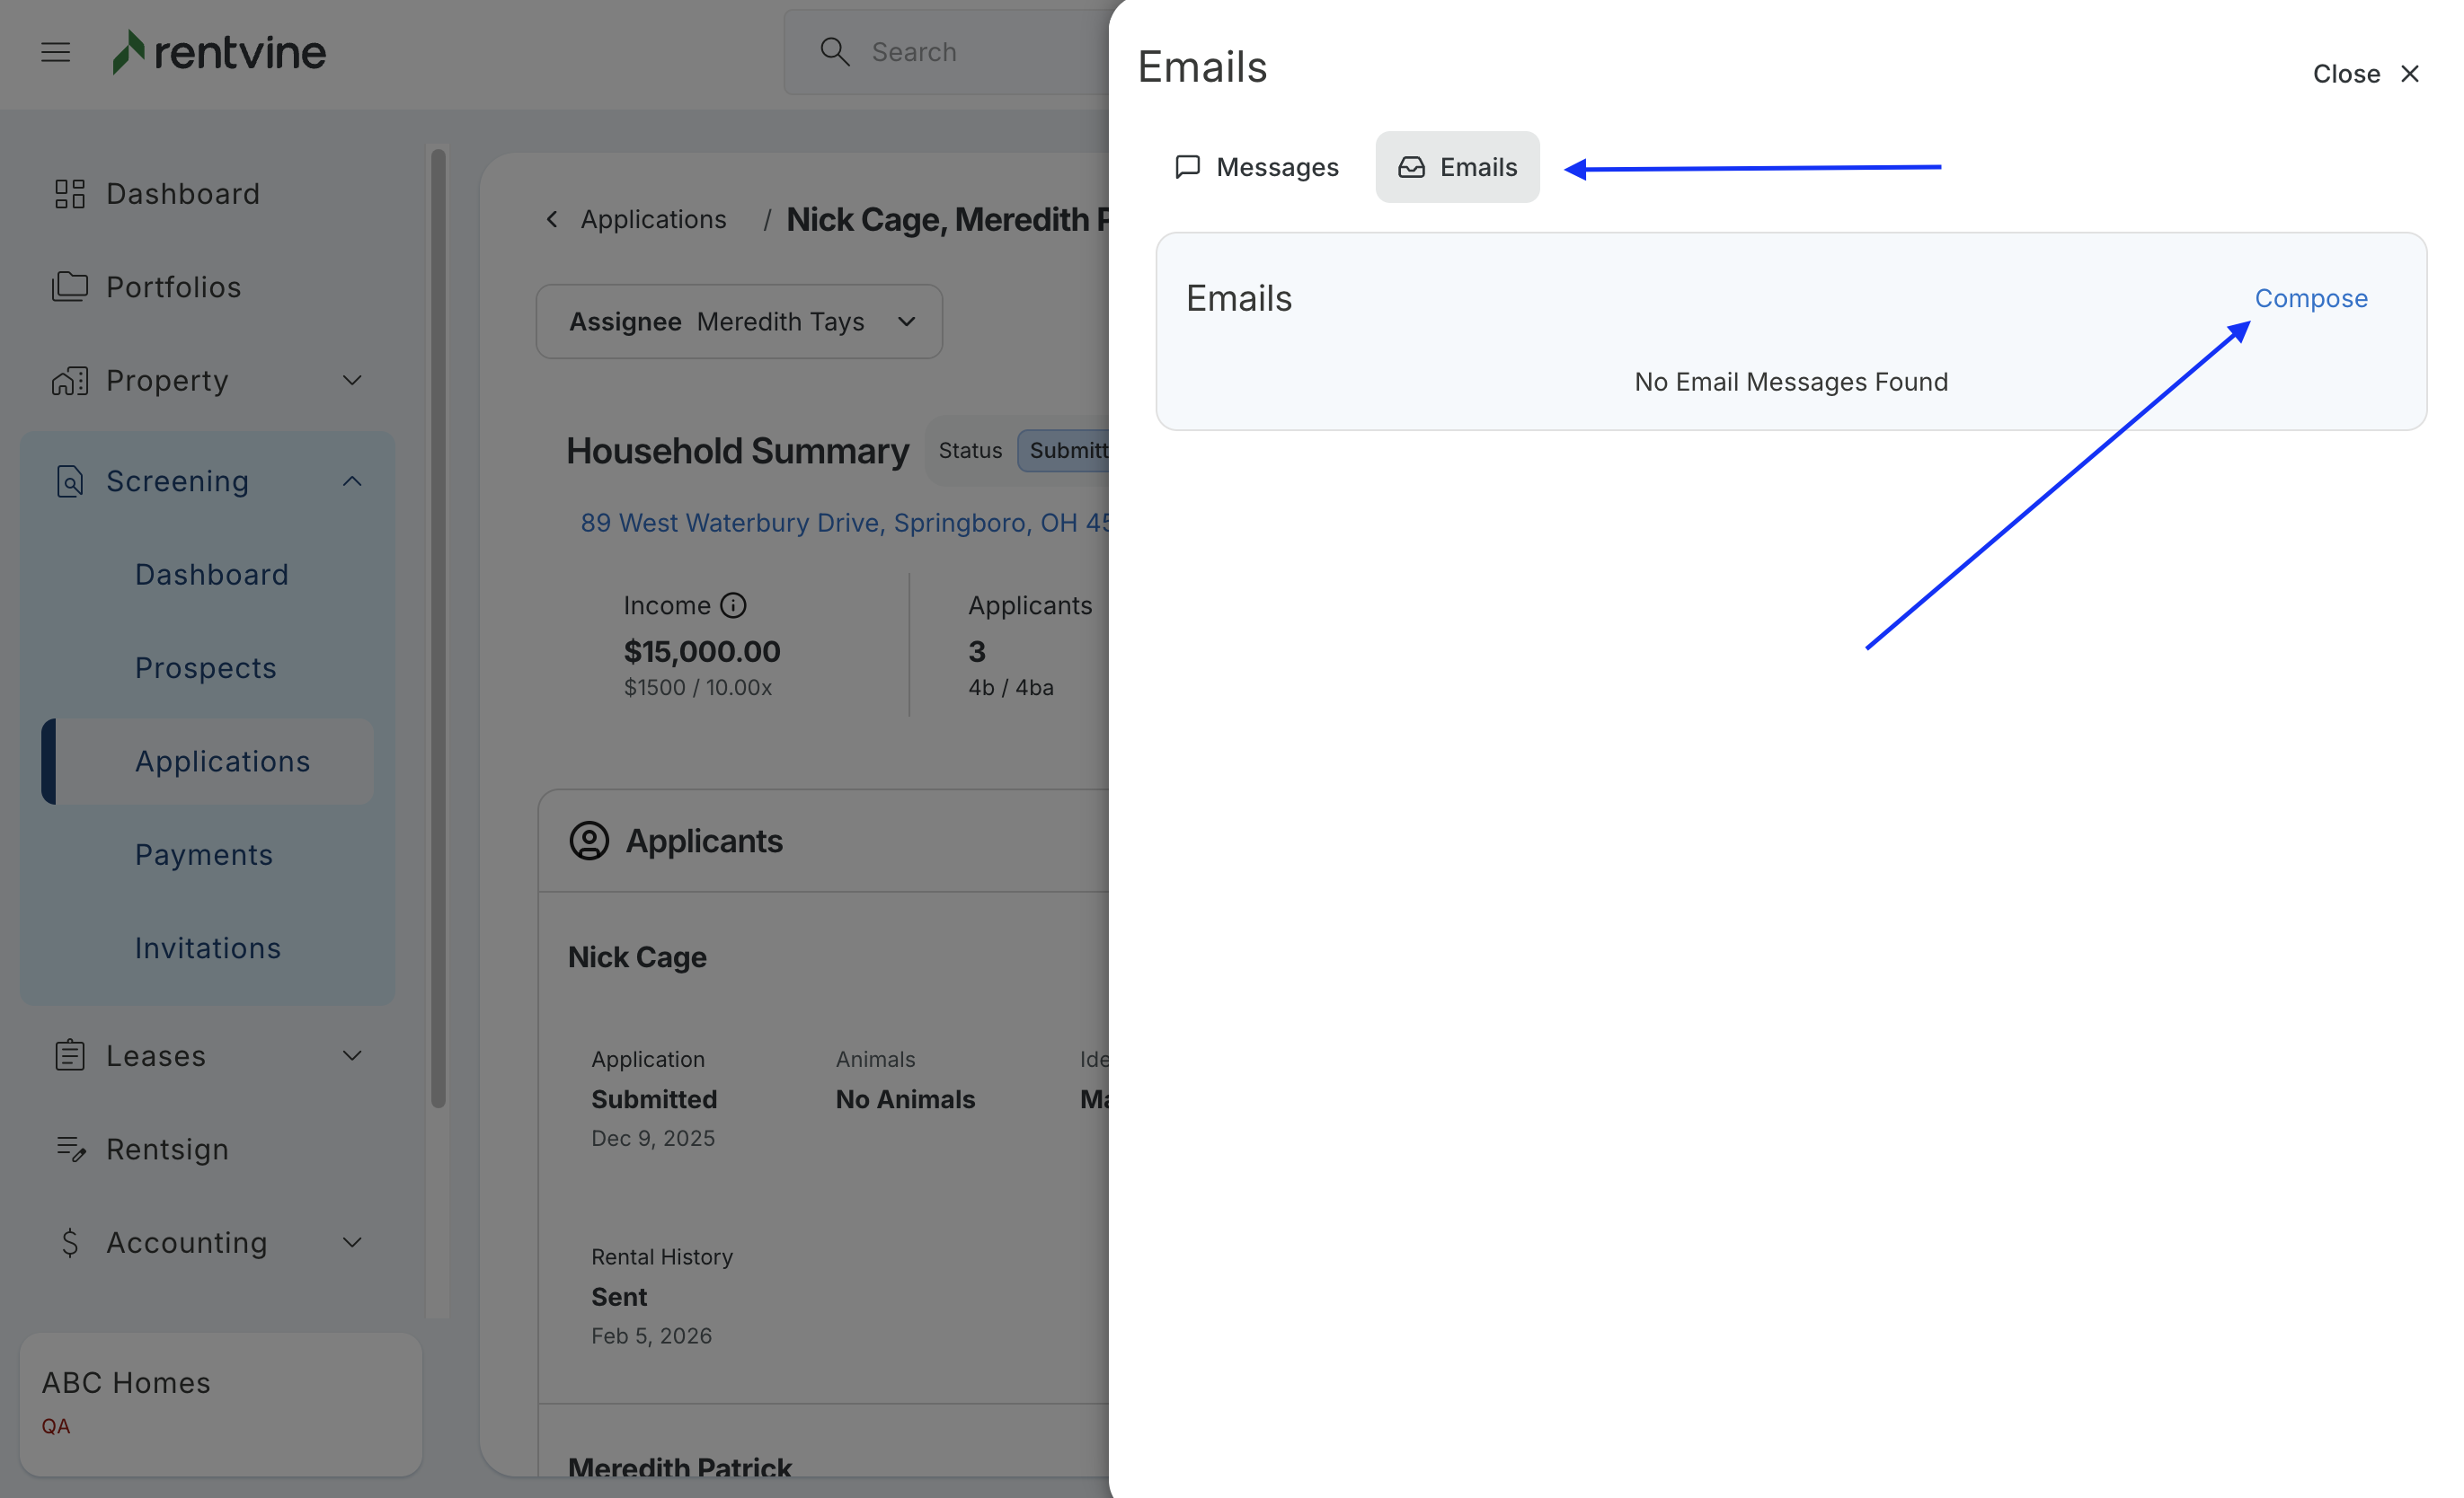Collapse the Screening section chevron
This screenshot has width=2464, height=1498.
[x=352, y=481]
